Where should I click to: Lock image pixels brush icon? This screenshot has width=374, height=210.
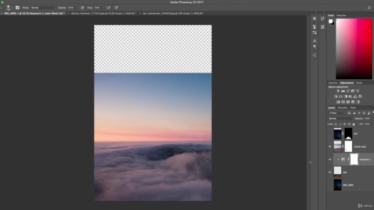click(x=340, y=124)
